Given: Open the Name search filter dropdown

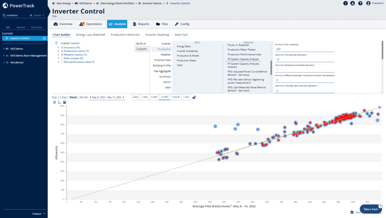Looking at the screenshot, I should point(39,15).
